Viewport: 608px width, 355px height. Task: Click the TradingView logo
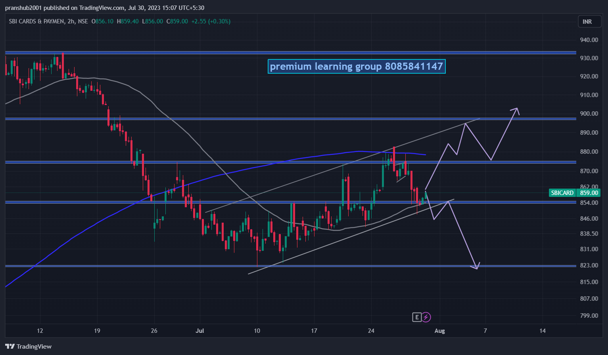click(28, 346)
